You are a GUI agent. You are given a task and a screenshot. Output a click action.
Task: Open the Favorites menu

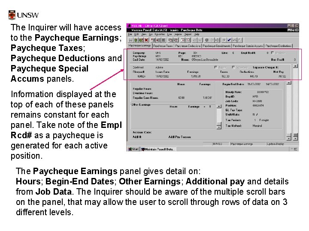pyautogui.click(x=160, y=34)
